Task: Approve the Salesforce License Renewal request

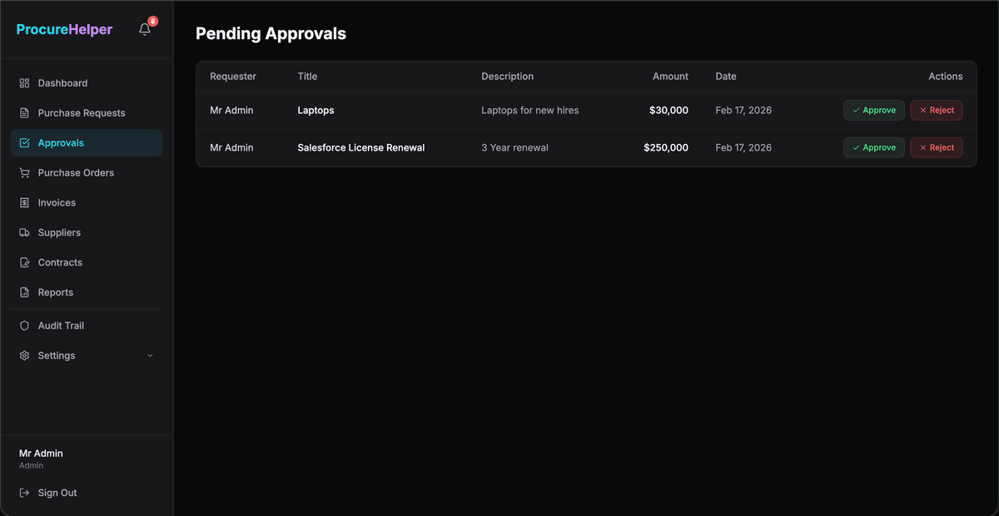Action: 873,147
